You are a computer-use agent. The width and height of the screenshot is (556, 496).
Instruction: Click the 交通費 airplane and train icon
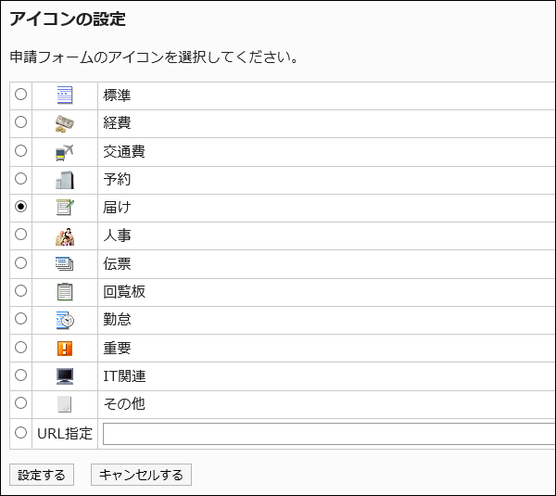pos(64,151)
